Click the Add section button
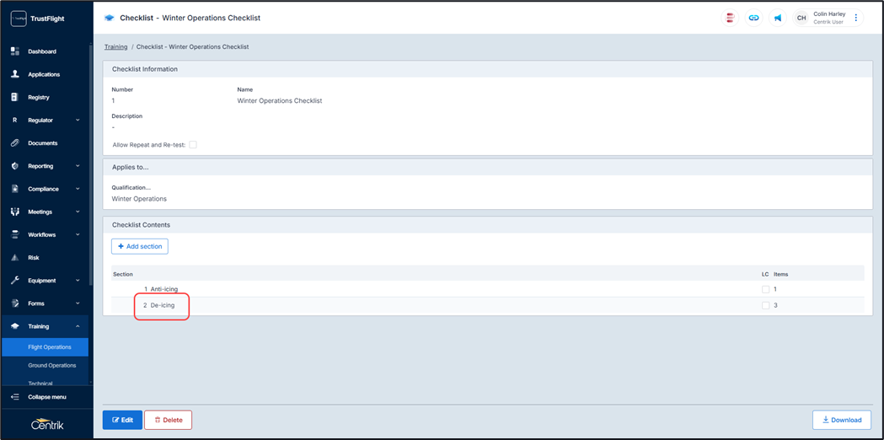Viewport: 884px width, 440px height. pyautogui.click(x=140, y=246)
